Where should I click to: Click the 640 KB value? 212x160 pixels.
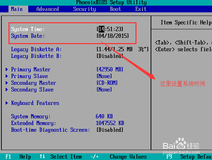click(104, 117)
